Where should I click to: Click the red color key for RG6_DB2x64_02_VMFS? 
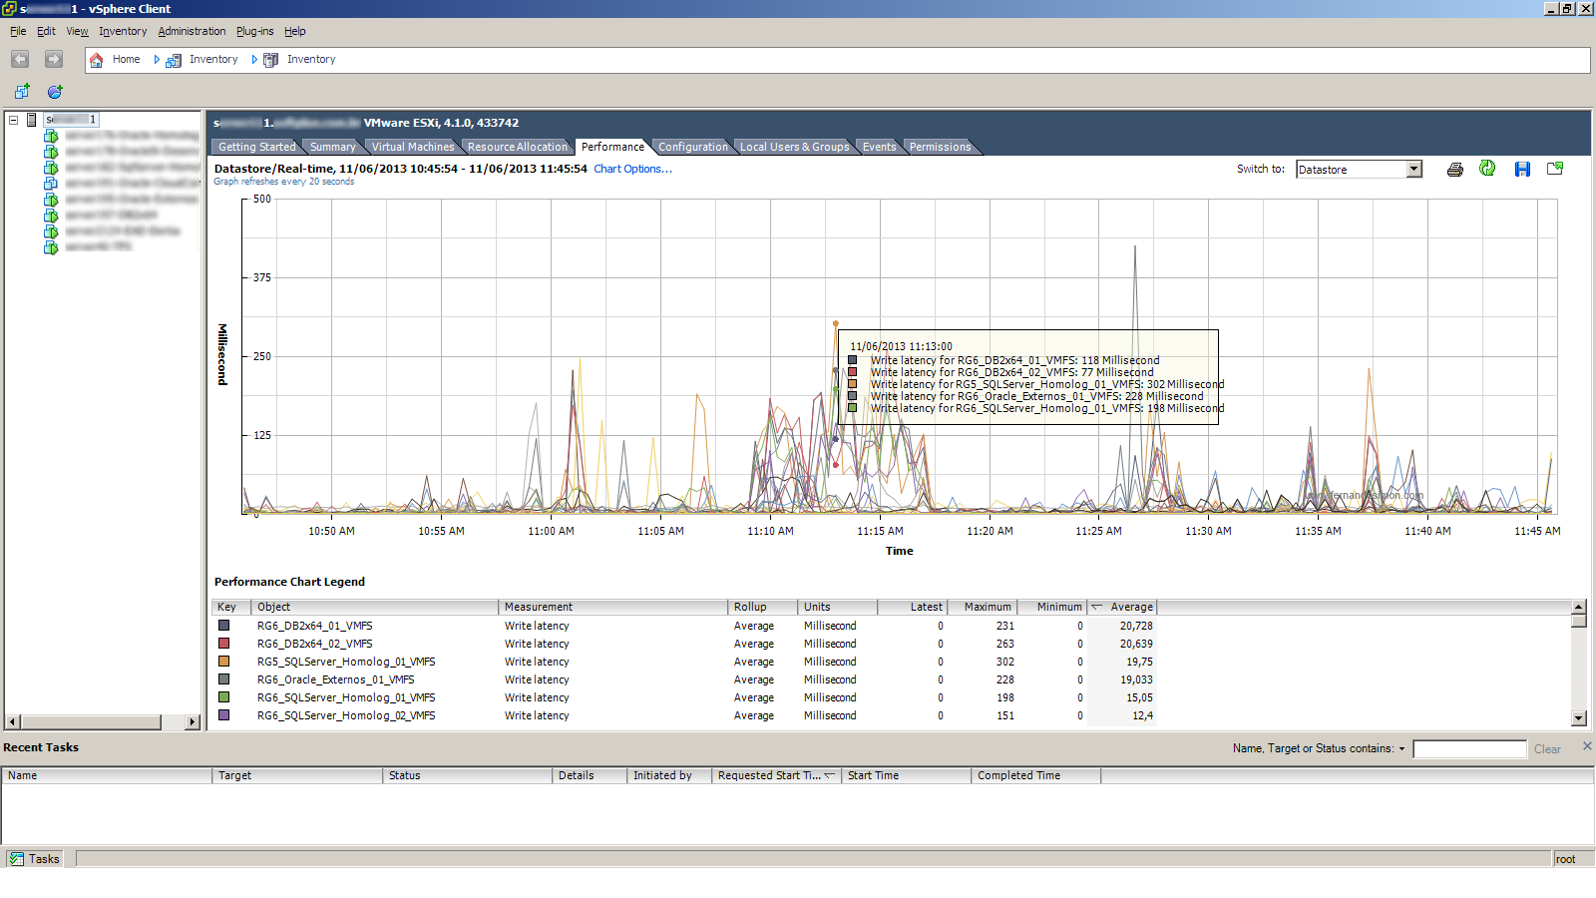[224, 644]
